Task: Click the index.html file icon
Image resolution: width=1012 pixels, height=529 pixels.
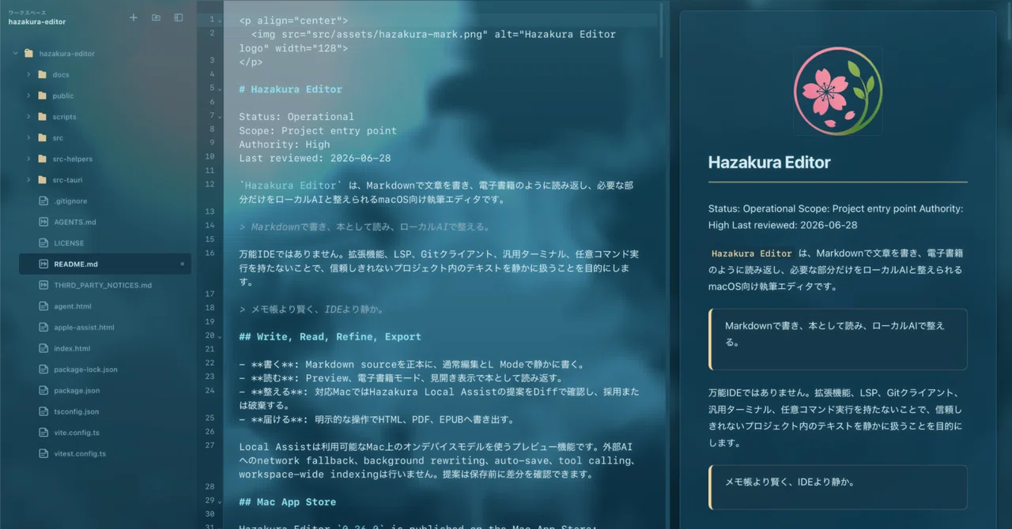Action: pos(43,348)
